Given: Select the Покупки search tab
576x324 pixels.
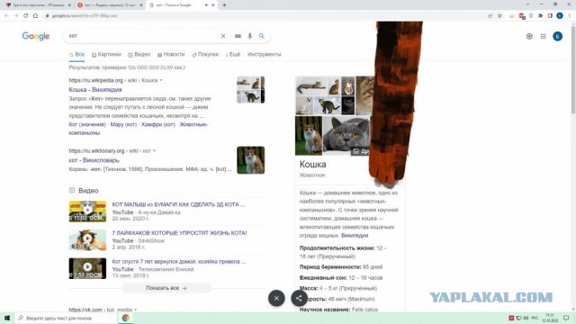Looking at the screenshot, I should click(x=205, y=54).
